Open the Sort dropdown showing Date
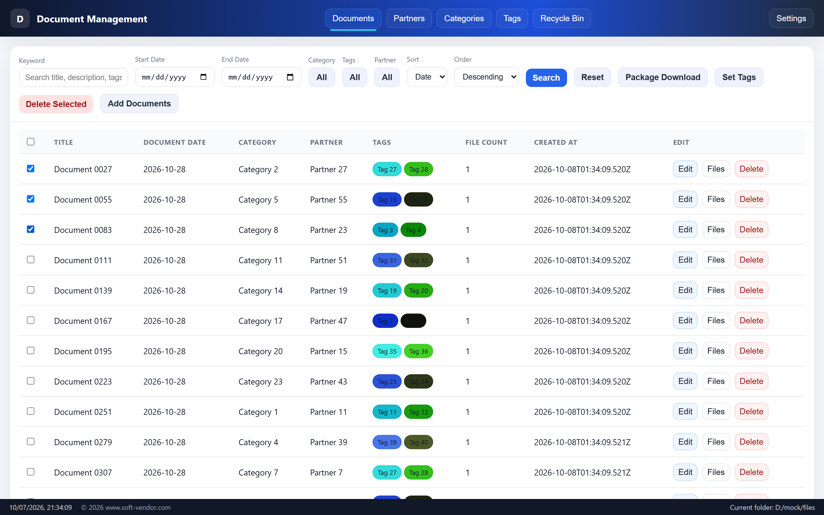This screenshot has width=824, height=515. coord(427,77)
